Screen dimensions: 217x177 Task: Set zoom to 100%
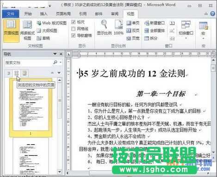[118, 28]
